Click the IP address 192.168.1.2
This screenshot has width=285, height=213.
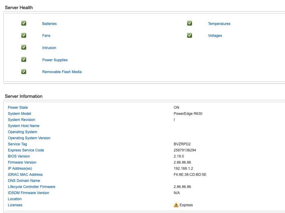pyautogui.click(x=183, y=169)
